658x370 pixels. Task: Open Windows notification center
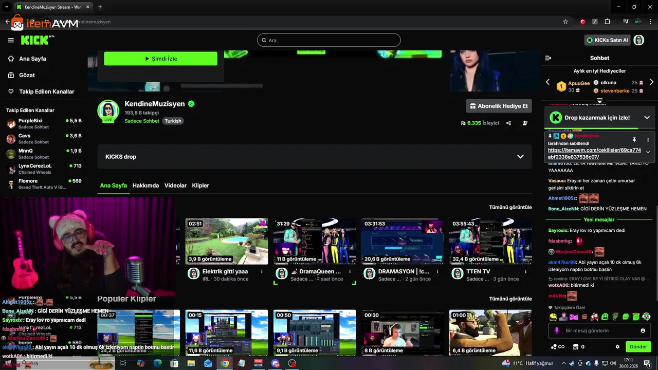[647, 363]
